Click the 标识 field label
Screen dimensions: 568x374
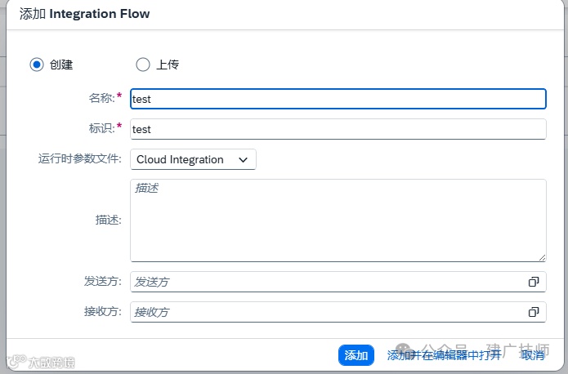(101, 128)
